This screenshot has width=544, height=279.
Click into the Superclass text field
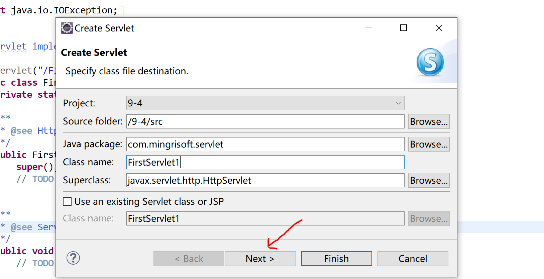(x=265, y=180)
